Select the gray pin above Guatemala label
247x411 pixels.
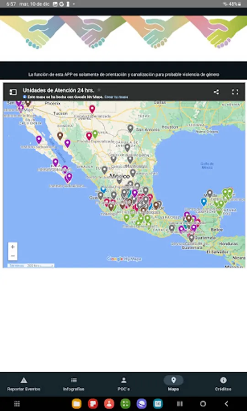[191, 238]
